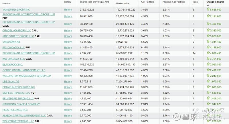Click green up arrow in Vanguard Group row
229x124 pixels.
point(208,9)
